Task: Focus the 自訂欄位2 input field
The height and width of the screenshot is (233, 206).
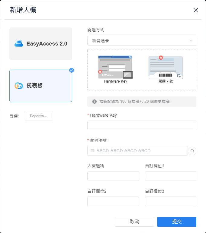Action: pos(113,201)
